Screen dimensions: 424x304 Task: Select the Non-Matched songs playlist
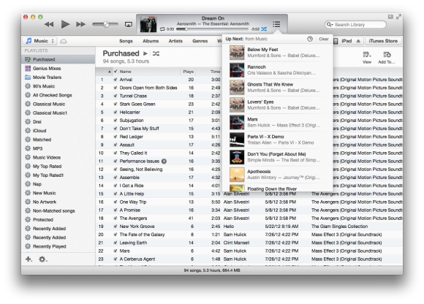point(58,211)
